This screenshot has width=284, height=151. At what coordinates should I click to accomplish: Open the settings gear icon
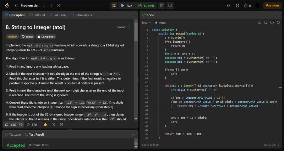tap(237, 5)
